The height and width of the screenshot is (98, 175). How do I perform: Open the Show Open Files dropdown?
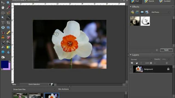click(x=34, y=89)
